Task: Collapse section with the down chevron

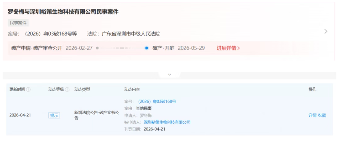Action: click(169, 75)
